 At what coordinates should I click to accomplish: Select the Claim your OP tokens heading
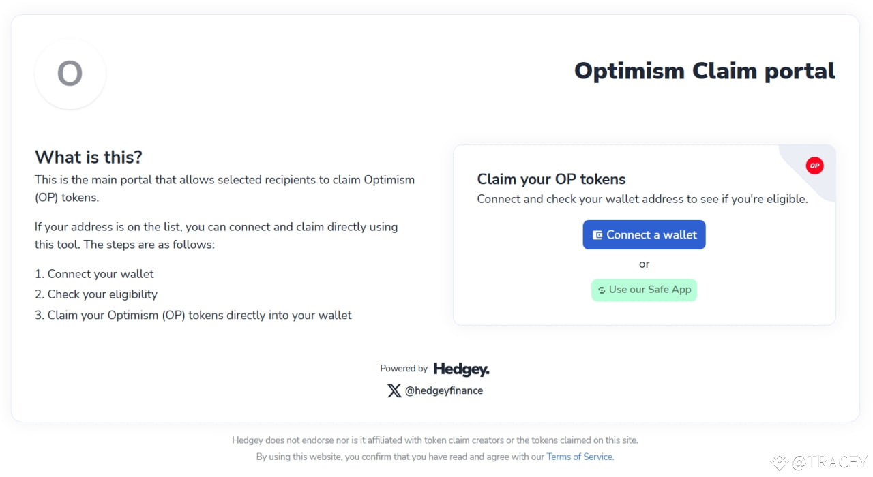click(551, 179)
